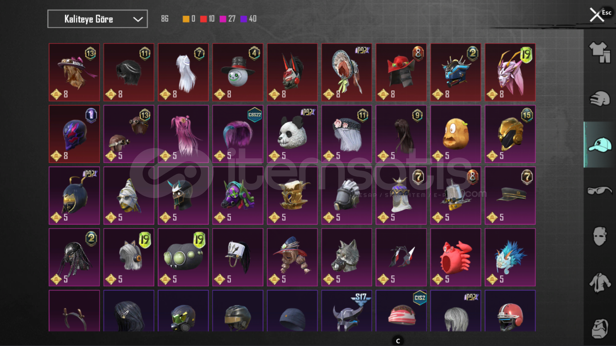
Task: Filter by the pink quality swatch count 27
Action: (227, 19)
